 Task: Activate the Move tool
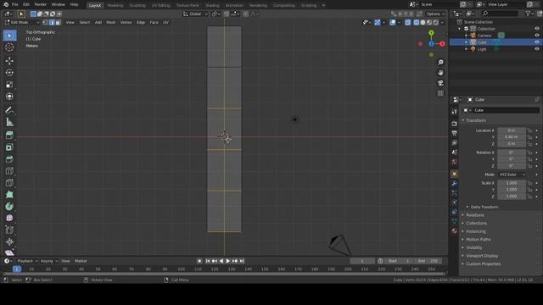click(x=9, y=61)
